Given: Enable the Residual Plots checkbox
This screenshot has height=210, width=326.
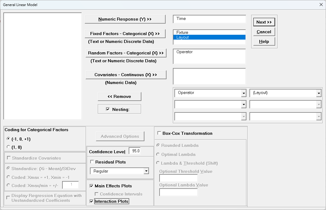Looking at the screenshot, I should (x=93, y=162).
